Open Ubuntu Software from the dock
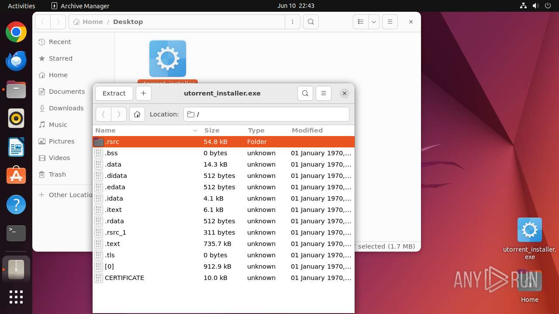Image resolution: width=559 pixels, height=314 pixels. (16, 176)
